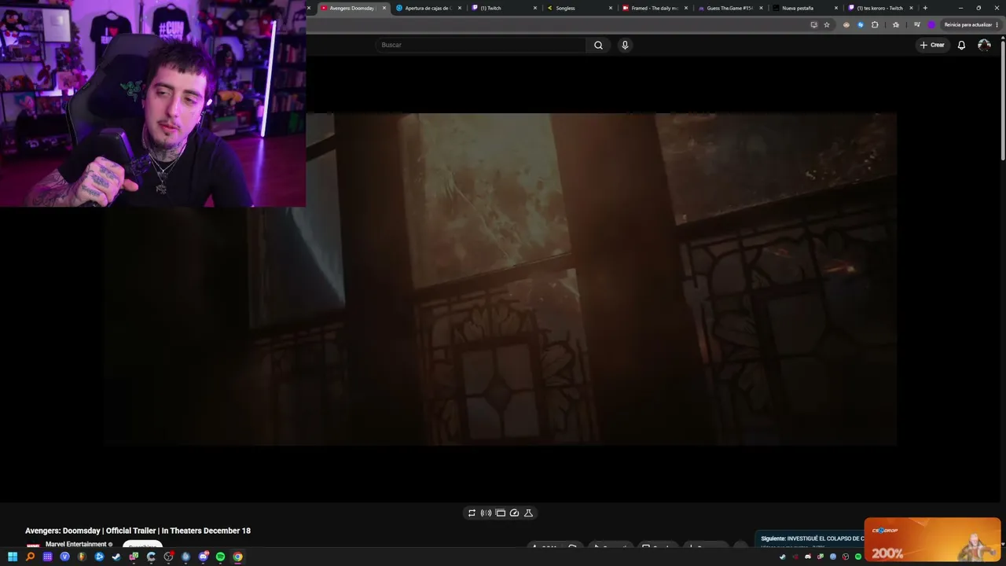Click the Spotify icon in the system tray

[858, 557]
